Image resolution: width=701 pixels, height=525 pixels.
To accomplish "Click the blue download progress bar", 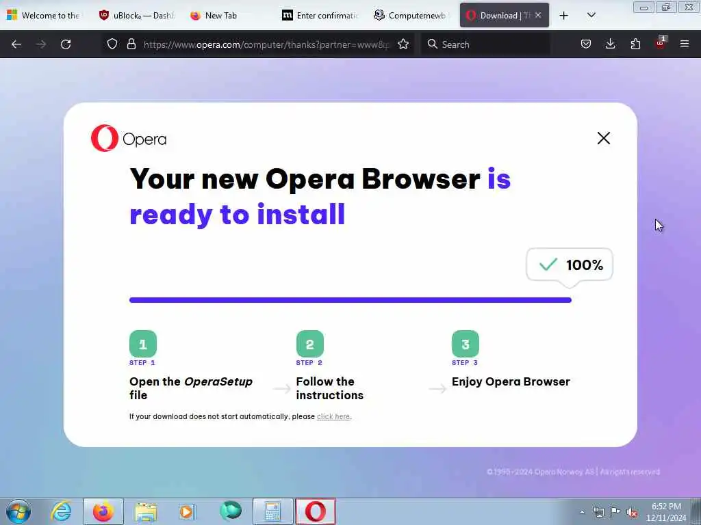I will (350, 300).
